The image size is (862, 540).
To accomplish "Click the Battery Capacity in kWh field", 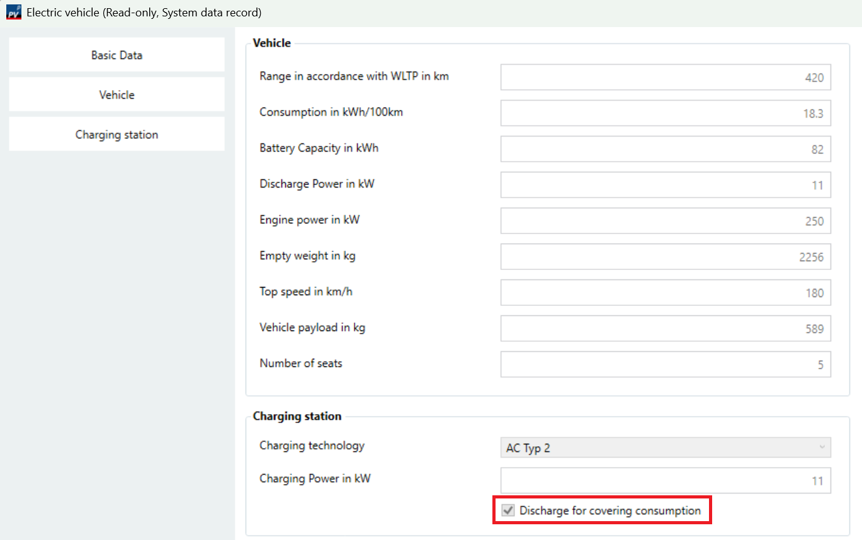I will point(666,149).
